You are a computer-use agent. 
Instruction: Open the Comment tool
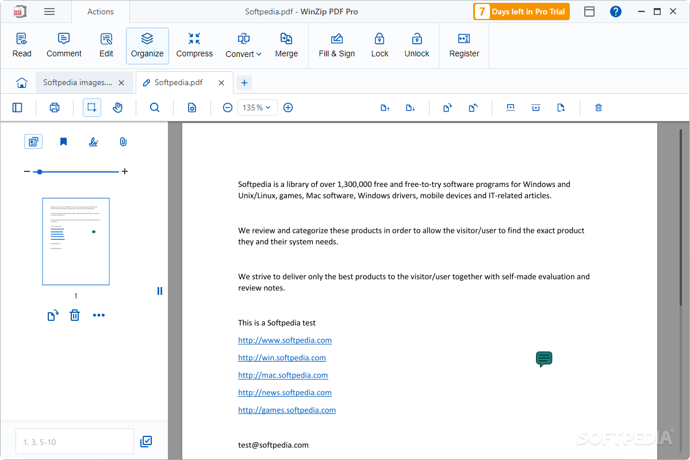click(x=64, y=45)
